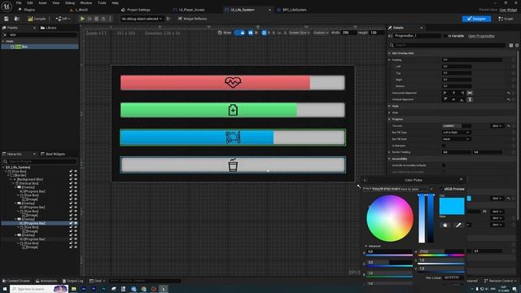Select the heart icon on the red bar
The image size is (521, 293).
233,82
